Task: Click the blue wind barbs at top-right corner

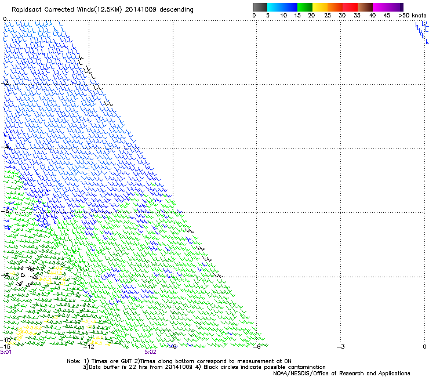Action: tap(422, 32)
